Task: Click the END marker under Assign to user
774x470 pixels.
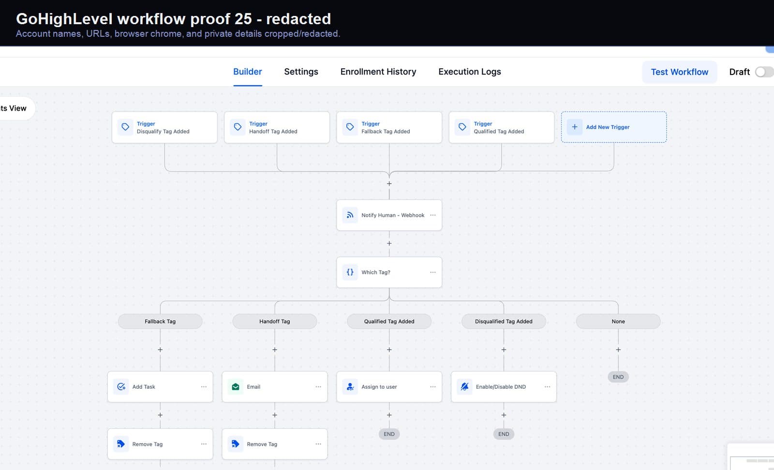Action: (389, 434)
